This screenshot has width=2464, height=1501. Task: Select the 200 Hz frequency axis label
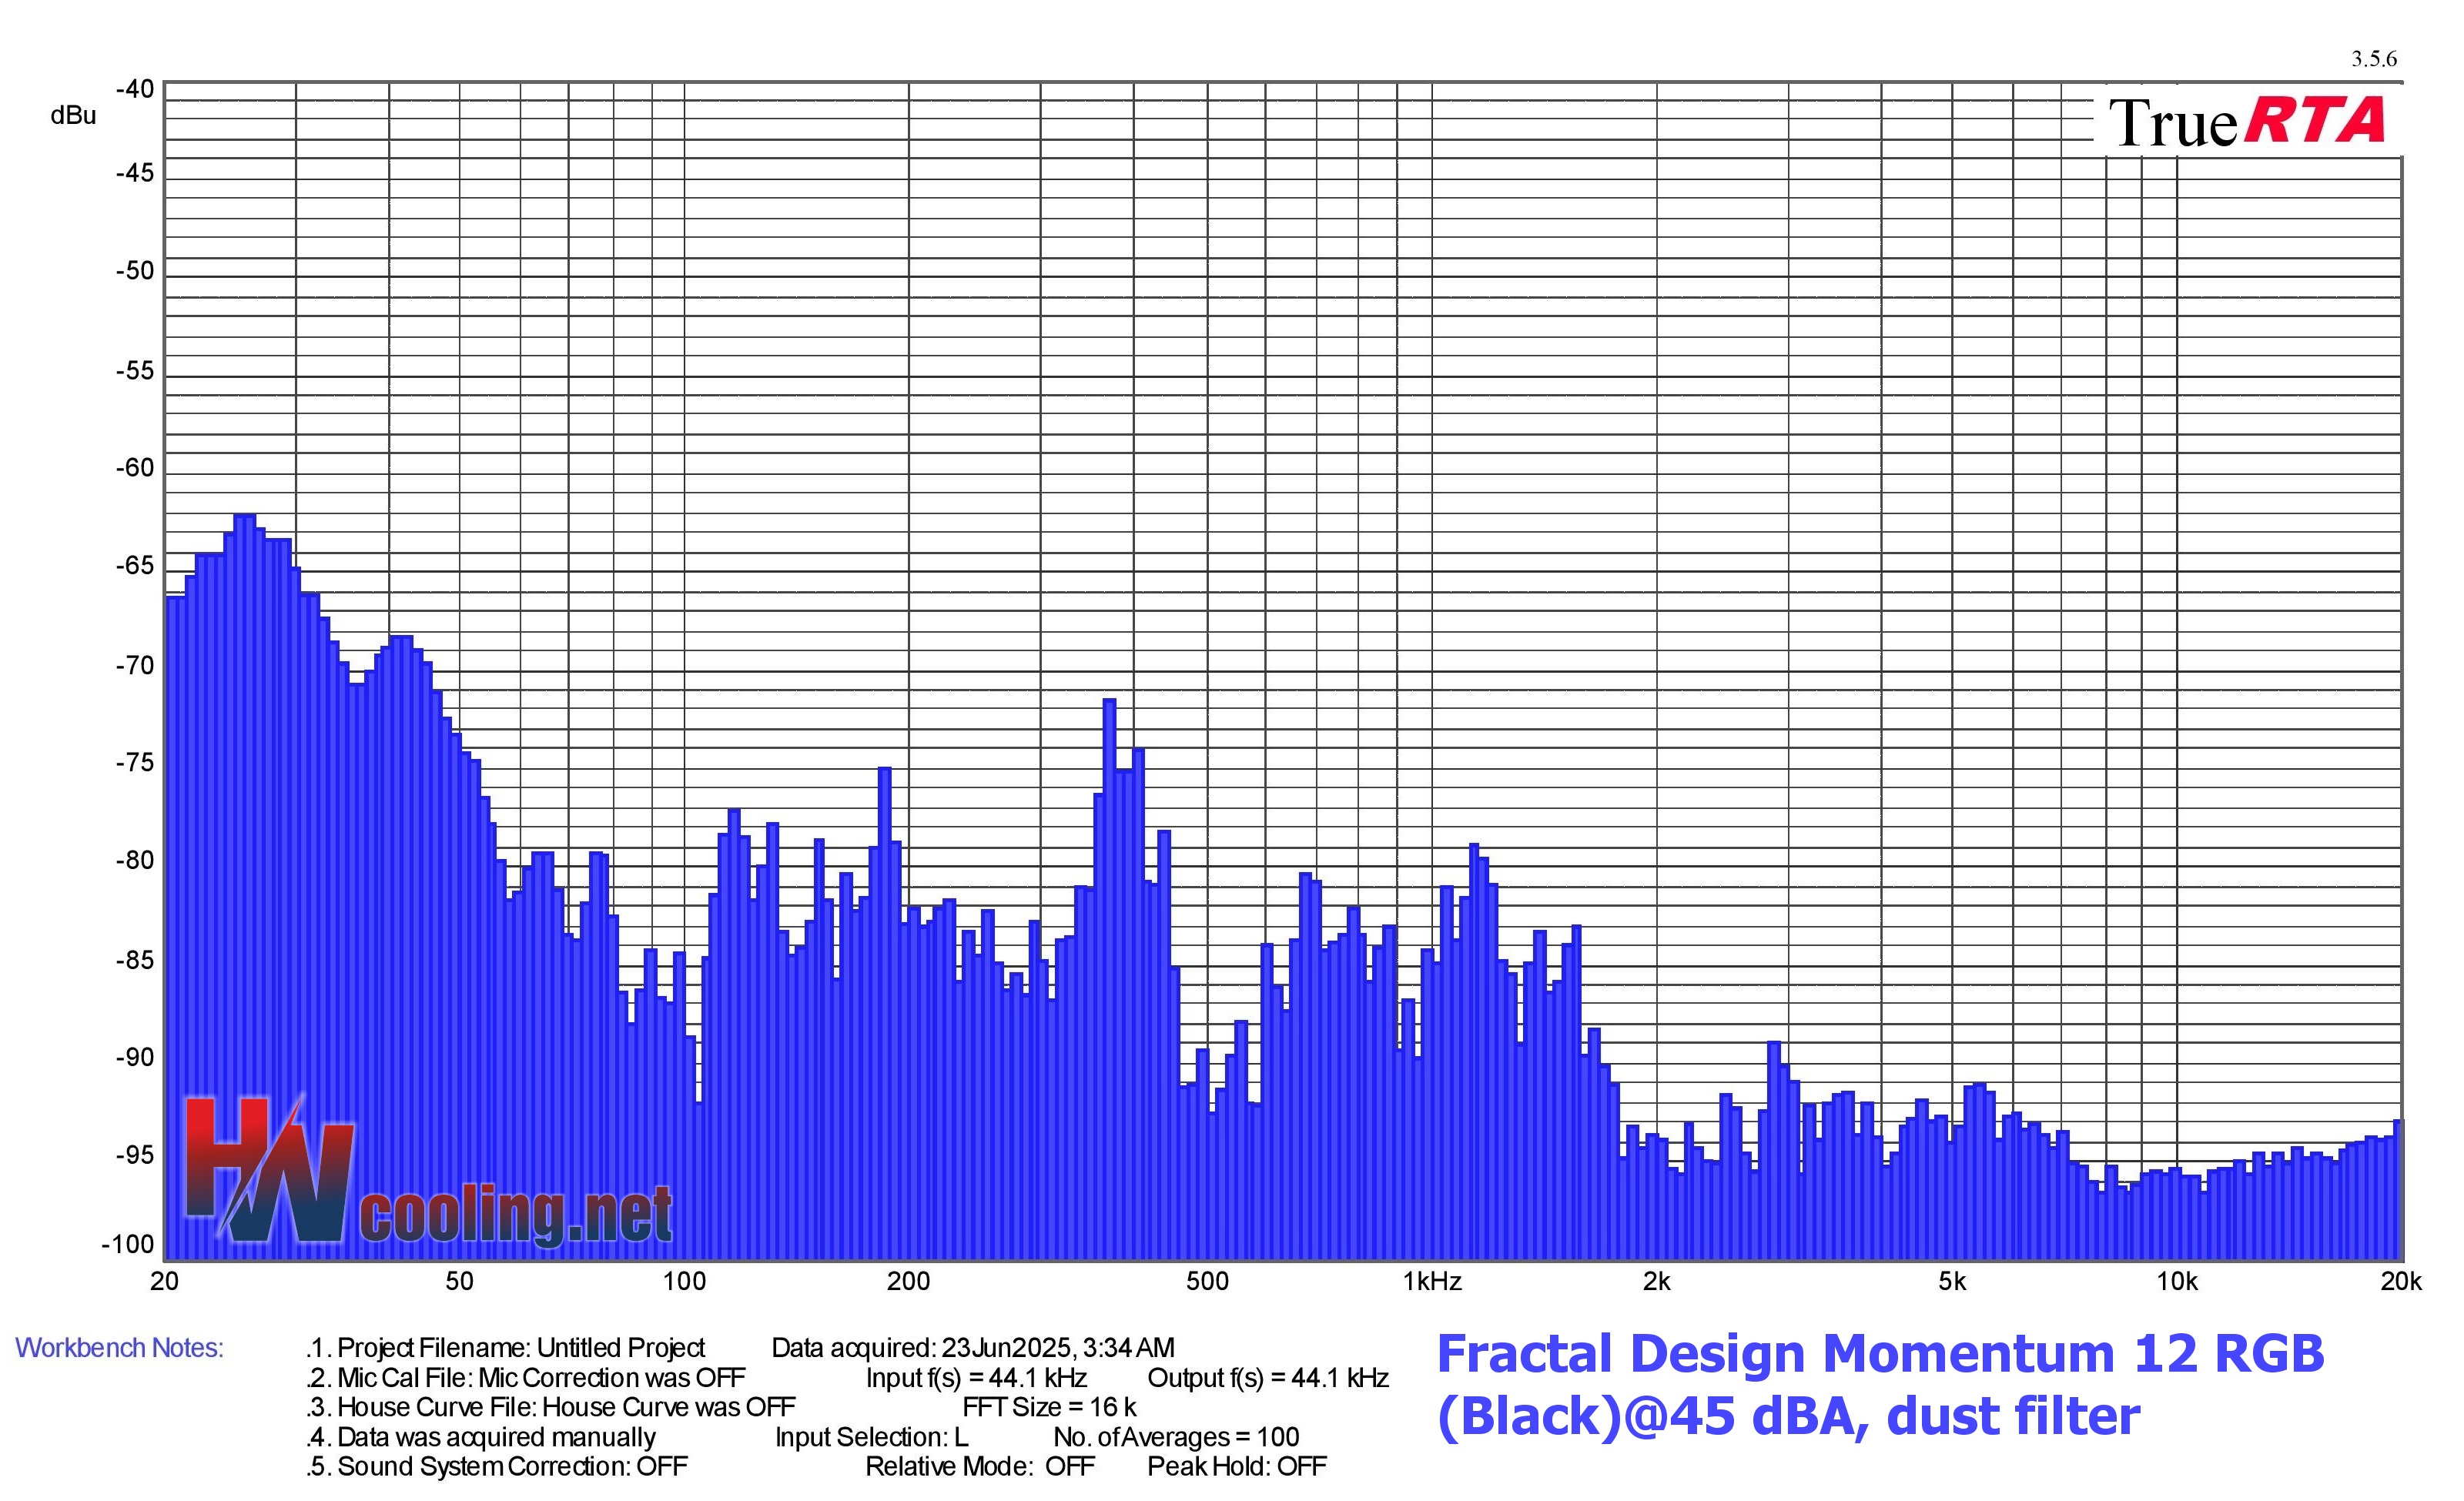click(908, 1281)
